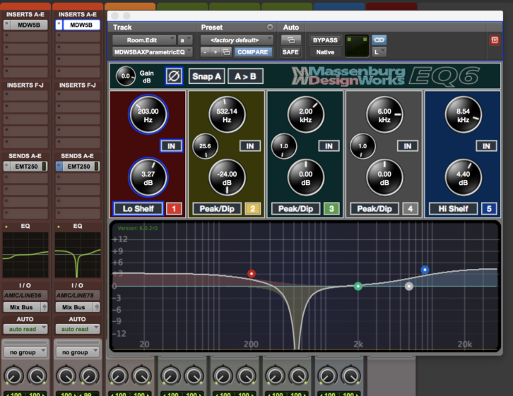Click band number 1 red square
513x396 pixels.
[x=174, y=209]
